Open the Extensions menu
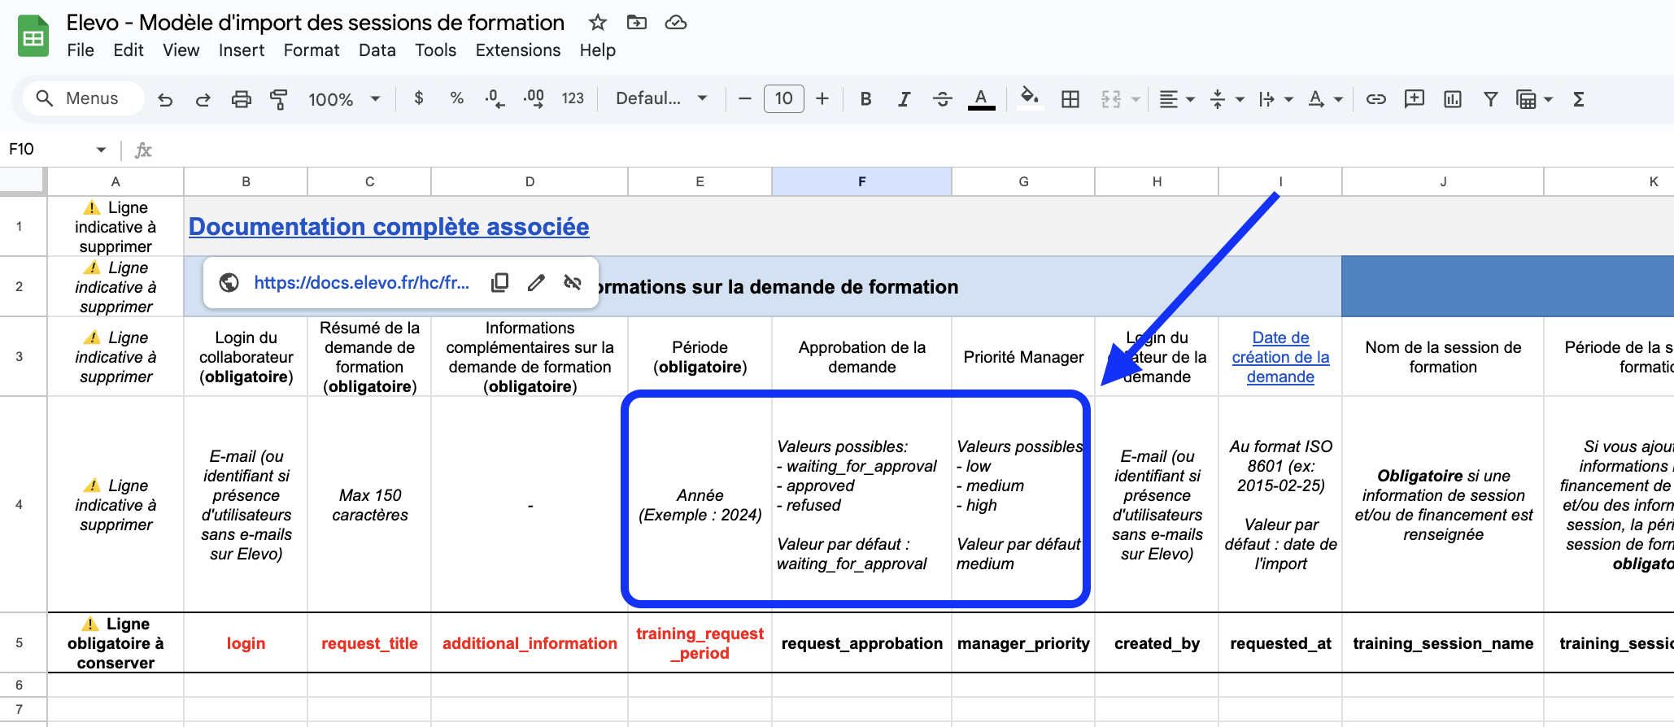 click(518, 50)
